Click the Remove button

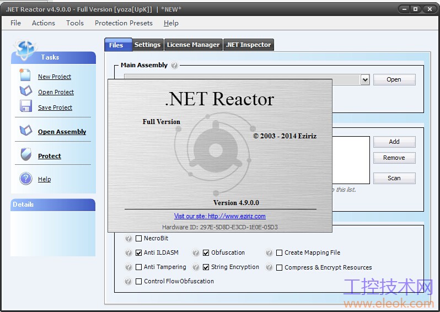coord(394,158)
